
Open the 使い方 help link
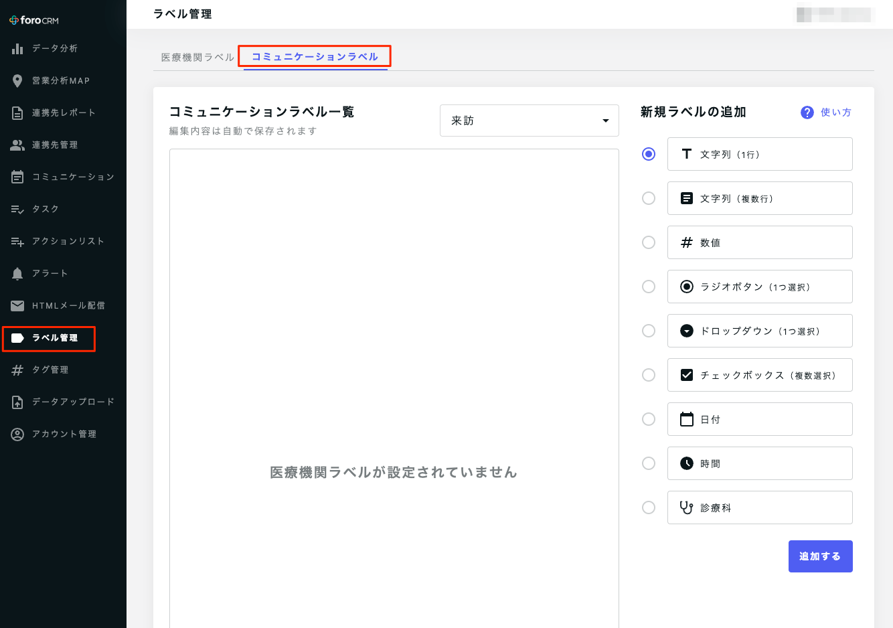click(x=836, y=112)
